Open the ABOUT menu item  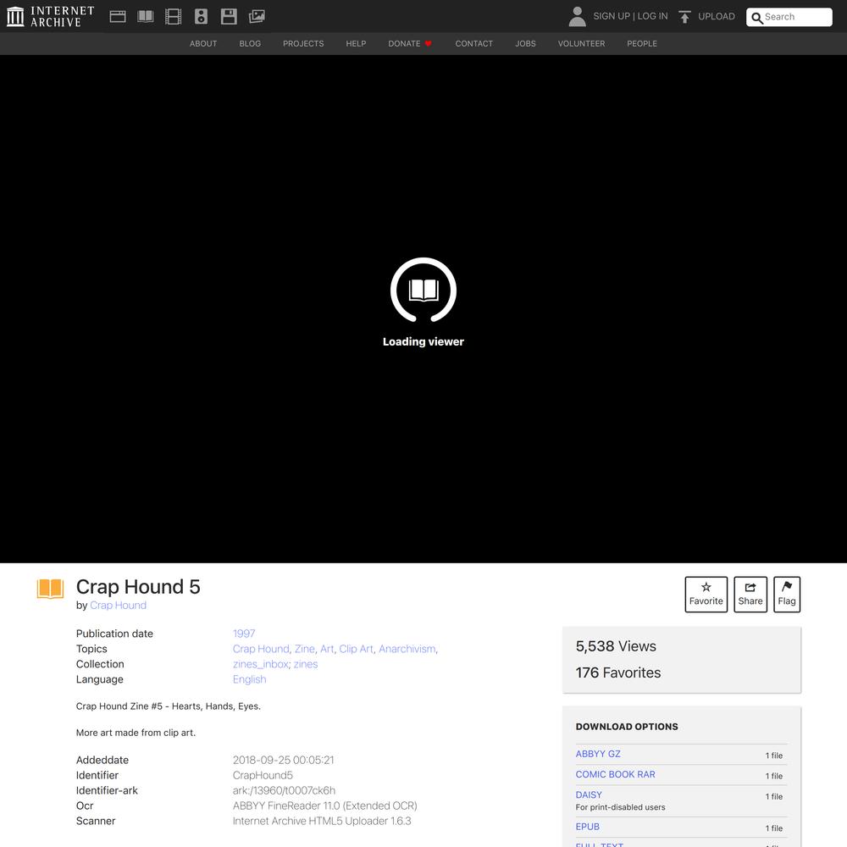pos(203,44)
